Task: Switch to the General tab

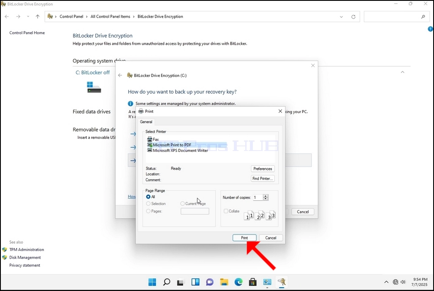Action: (146, 122)
